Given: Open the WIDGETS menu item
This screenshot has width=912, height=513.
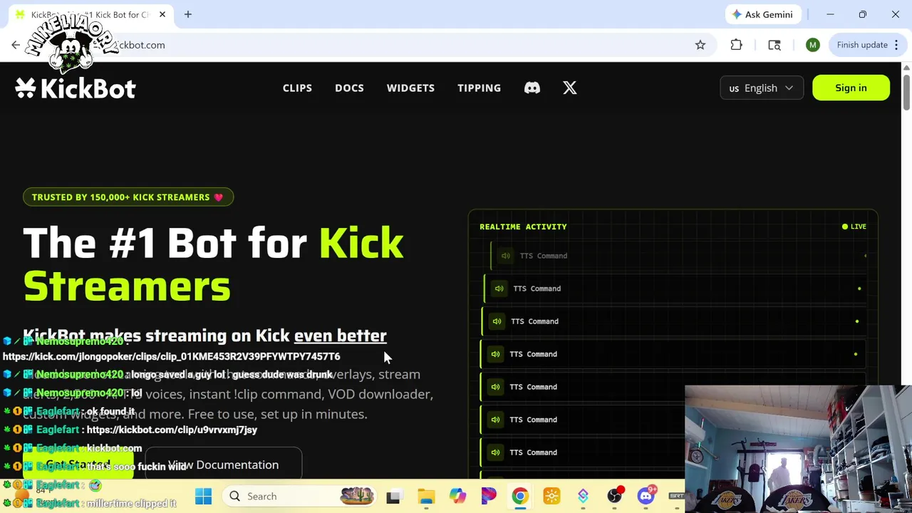Looking at the screenshot, I should (x=410, y=88).
